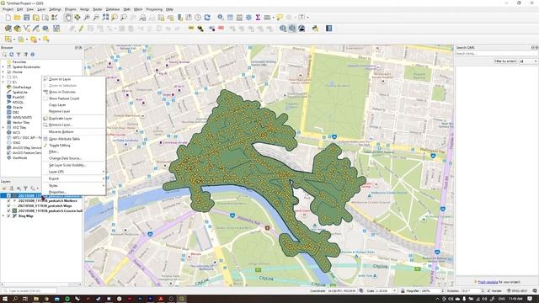Toggle visibility of the selected top layer

coord(9,196)
